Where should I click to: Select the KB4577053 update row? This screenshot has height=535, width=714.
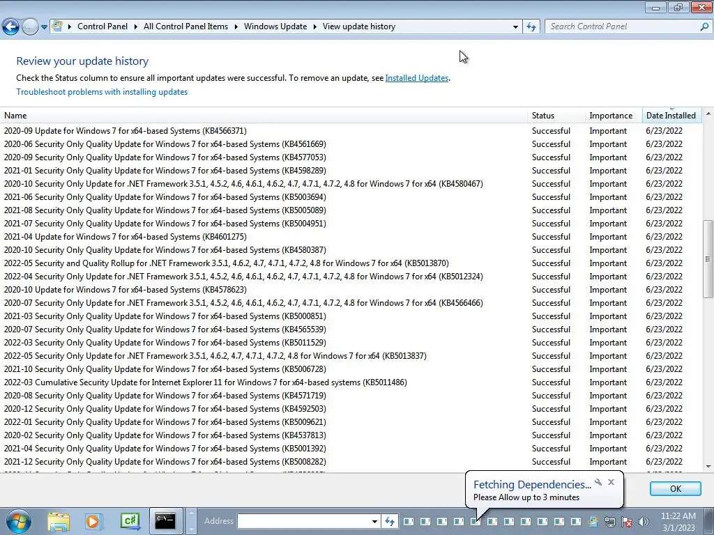[351, 157]
